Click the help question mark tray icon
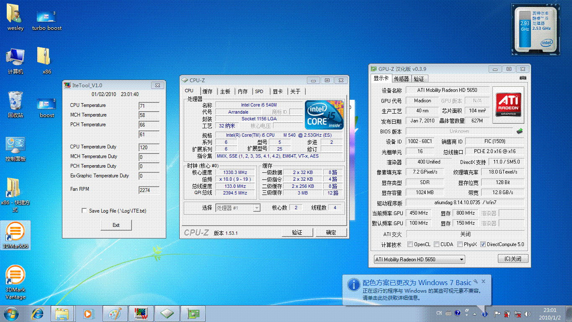 pyautogui.click(x=458, y=313)
